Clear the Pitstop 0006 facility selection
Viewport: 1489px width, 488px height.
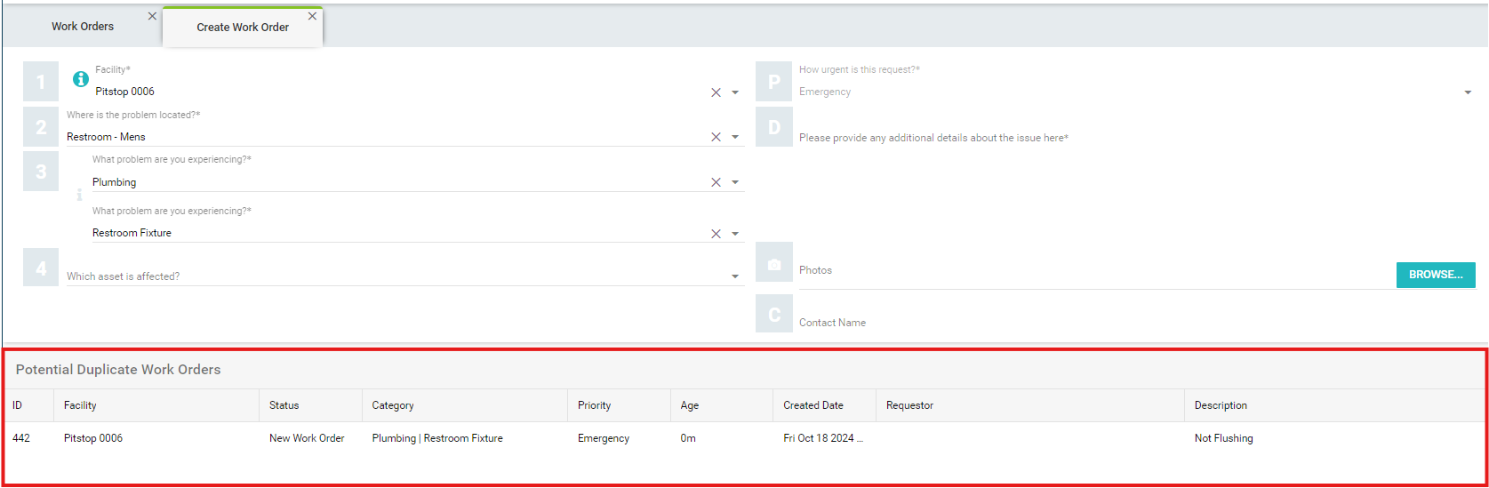tap(716, 92)
